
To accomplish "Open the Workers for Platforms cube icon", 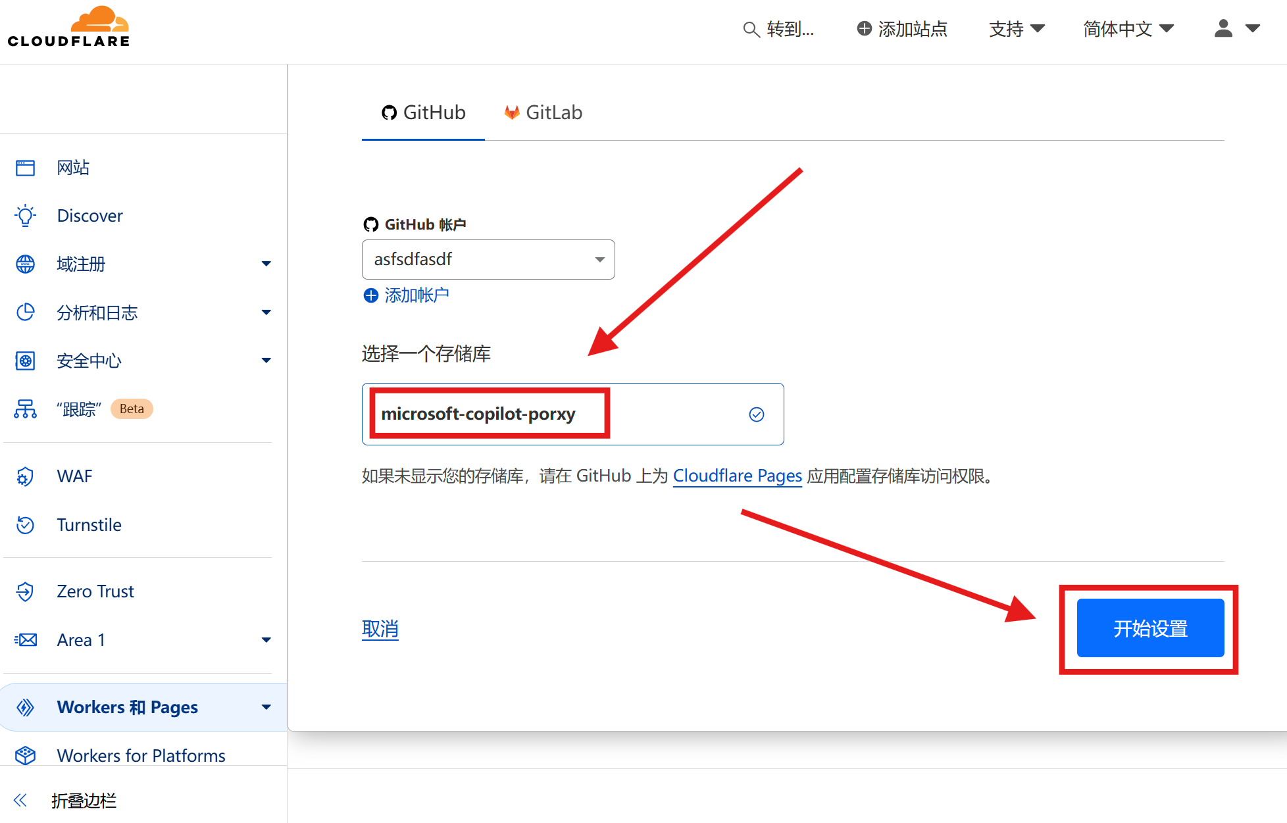I will [26, 755].
